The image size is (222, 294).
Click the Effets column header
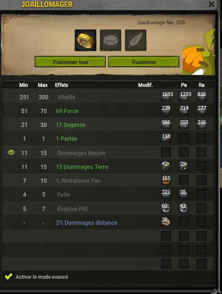coord(62,85)
